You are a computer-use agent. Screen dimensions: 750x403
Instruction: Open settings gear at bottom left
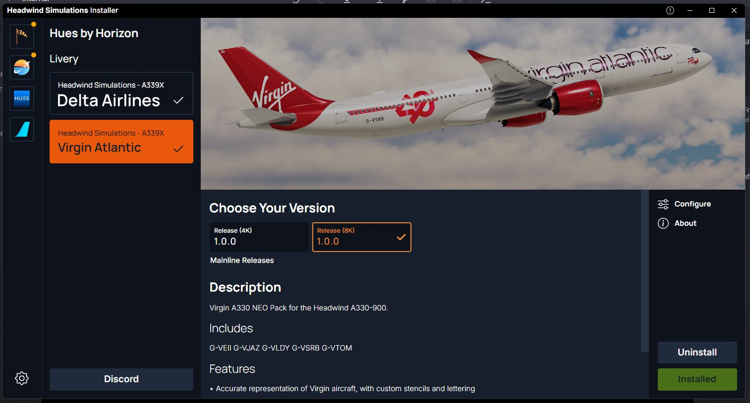(x=22, y=378)
